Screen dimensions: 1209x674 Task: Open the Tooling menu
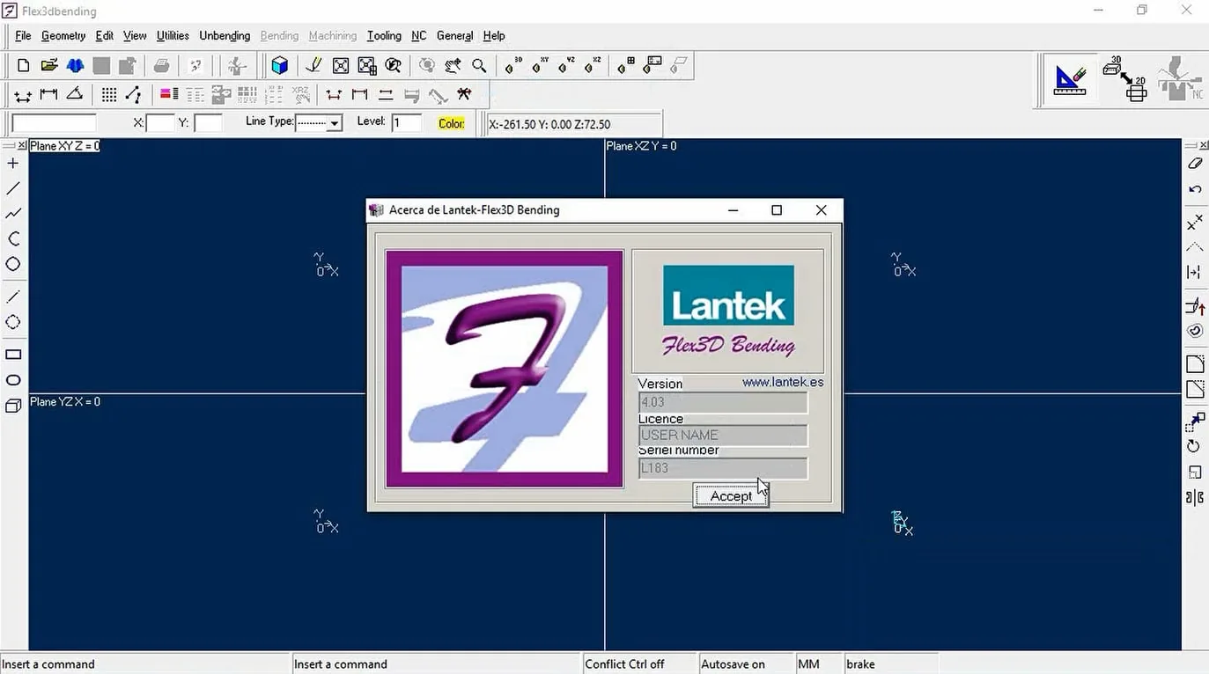tap(384, 35)
